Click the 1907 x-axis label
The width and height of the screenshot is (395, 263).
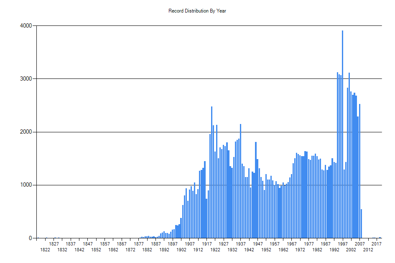click(190, 244)
